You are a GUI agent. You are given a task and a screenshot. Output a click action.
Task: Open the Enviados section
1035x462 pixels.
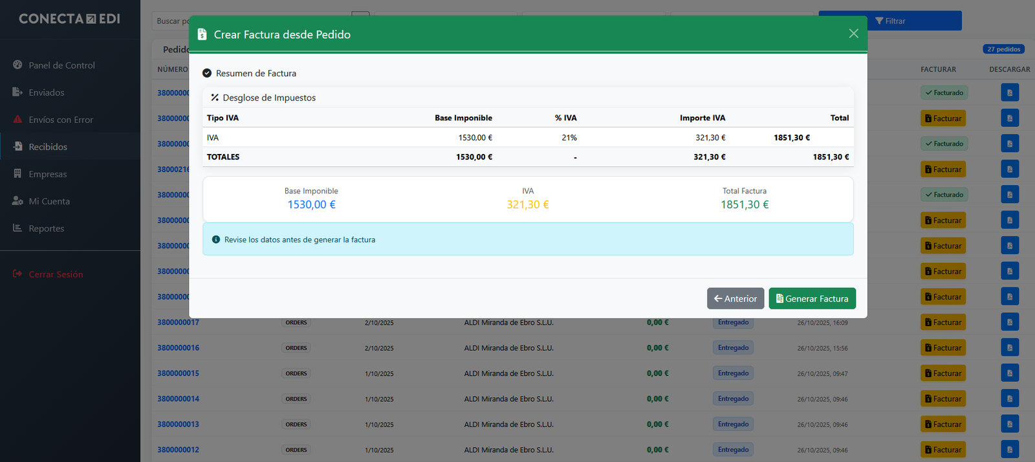tap(47, 93)
